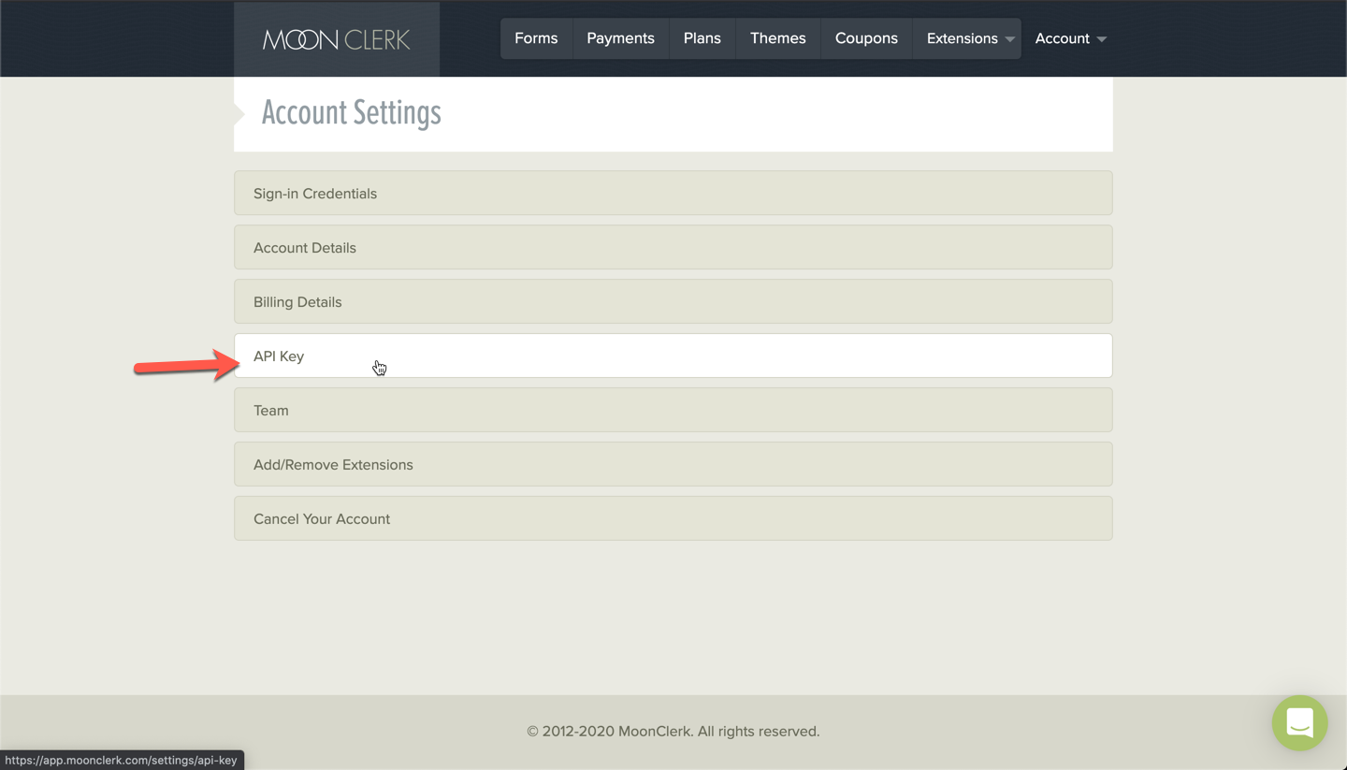Expand the Team settings row
This screenshot has width=1347, height=770.
coord(673,410)
